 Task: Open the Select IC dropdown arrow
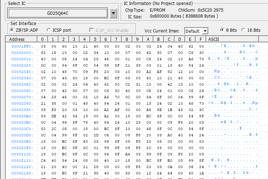click(x=113, y=13)
